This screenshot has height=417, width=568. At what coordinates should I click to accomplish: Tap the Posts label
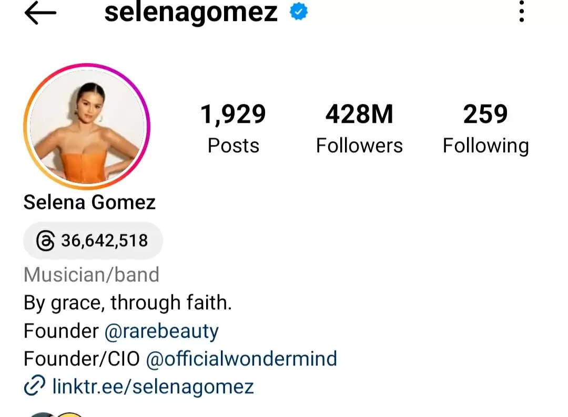click(234, 146)
